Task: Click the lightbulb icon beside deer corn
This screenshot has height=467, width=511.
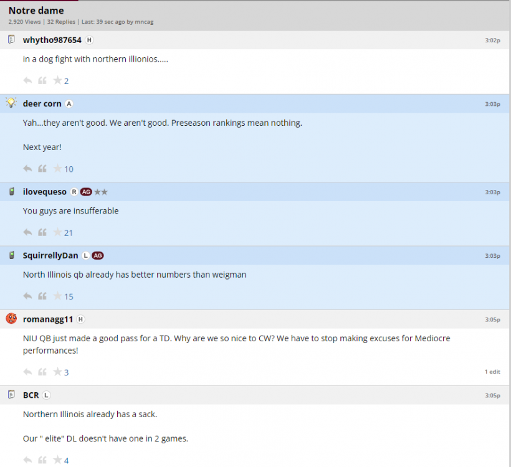Action: click(11, 103)
